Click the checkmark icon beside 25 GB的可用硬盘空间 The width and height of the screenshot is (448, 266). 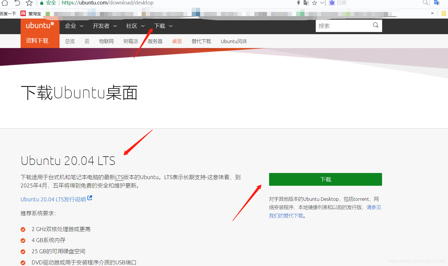pos(23,252)
